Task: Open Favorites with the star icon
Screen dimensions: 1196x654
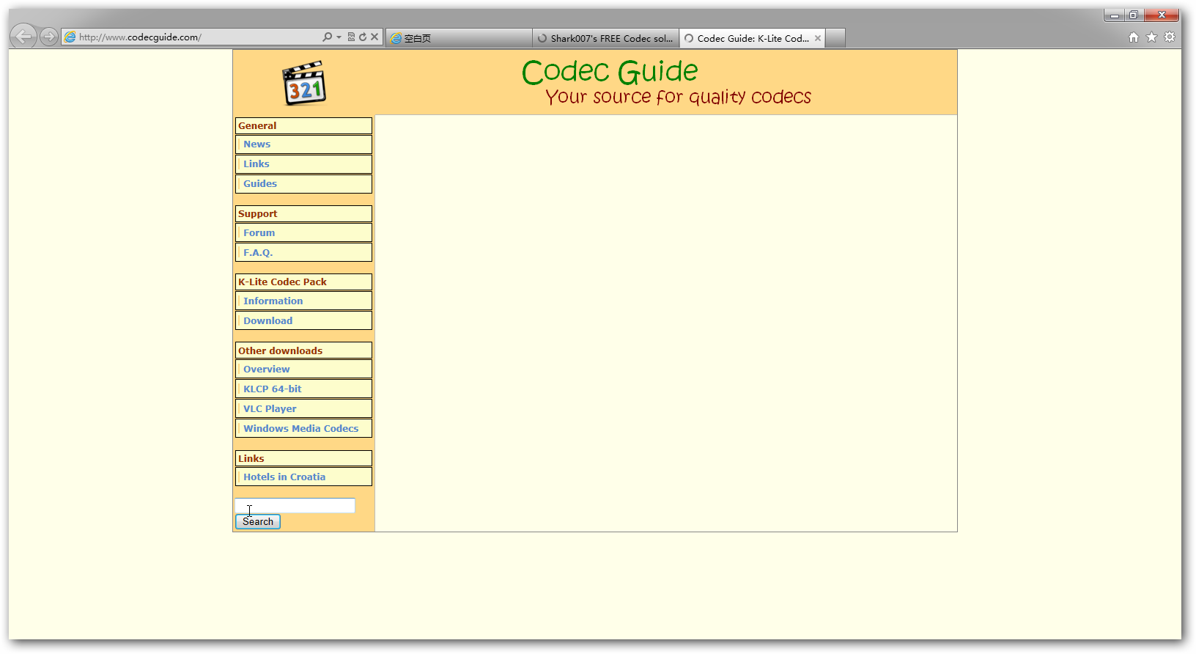Action: [1151, 37]
